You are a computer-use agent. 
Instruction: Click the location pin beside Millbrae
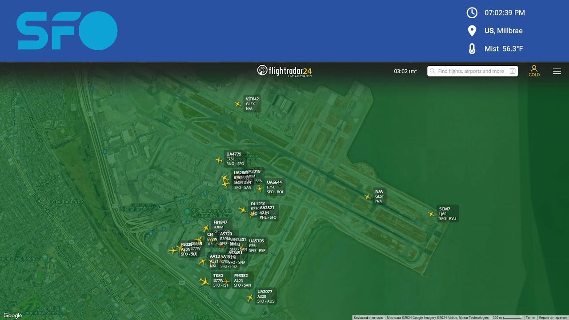(x=472, y=31)
